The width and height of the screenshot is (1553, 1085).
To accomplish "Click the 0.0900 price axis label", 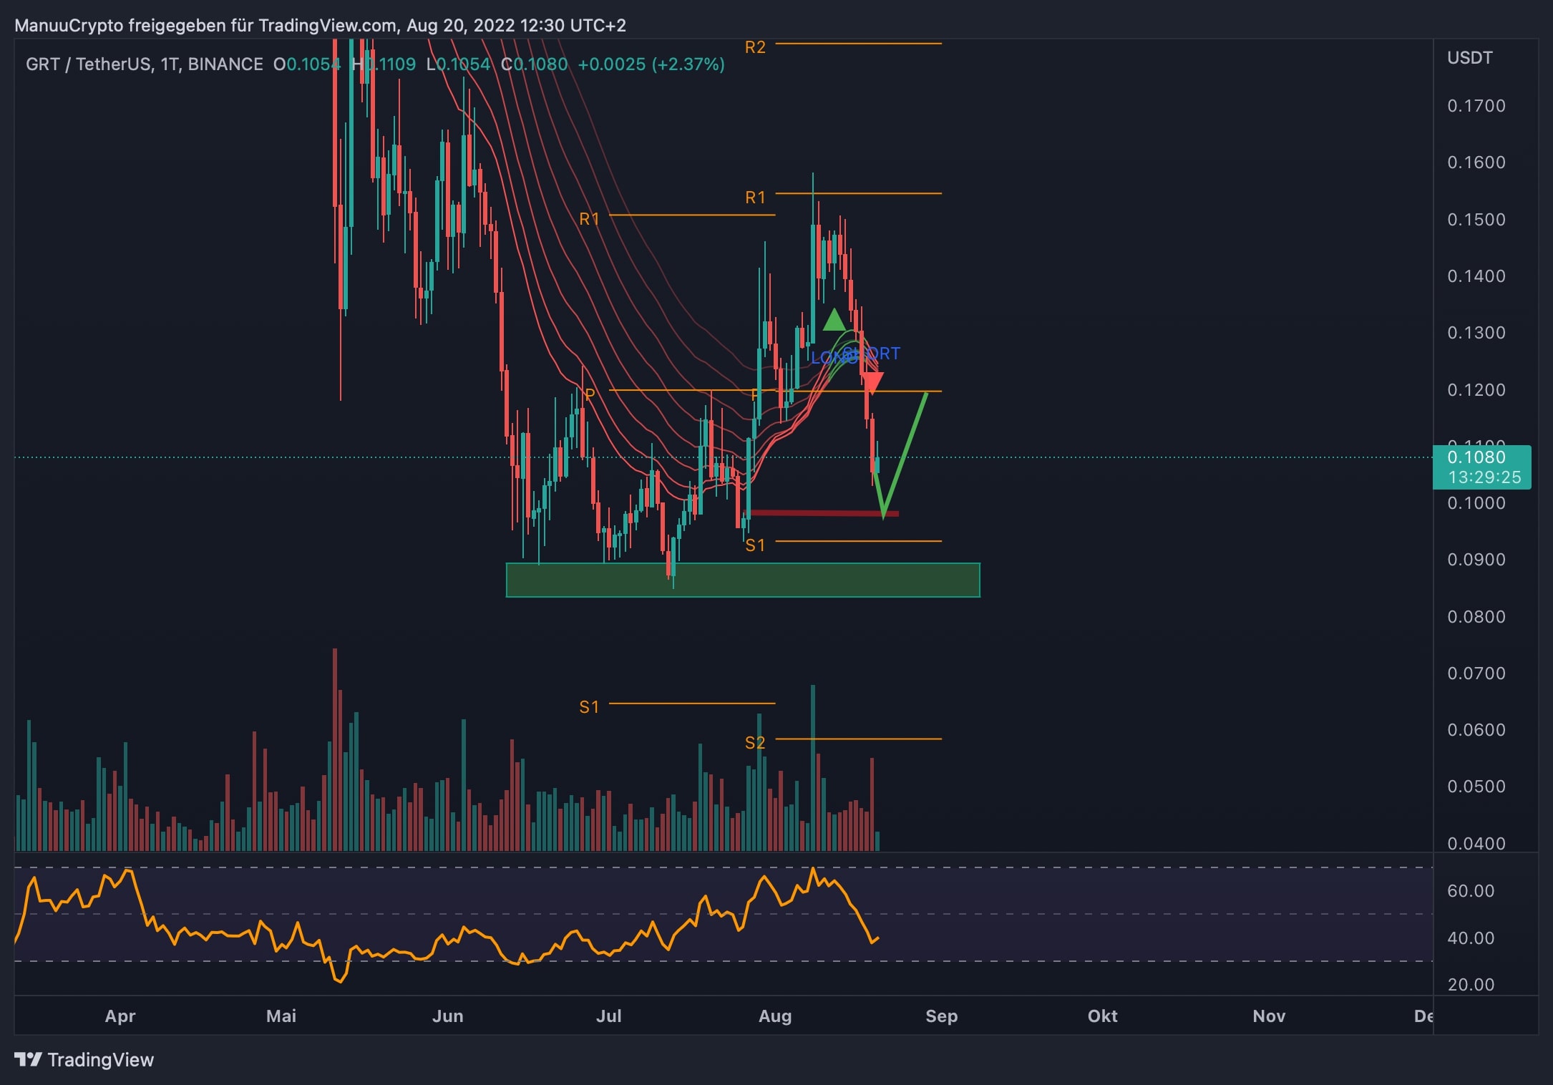I will (x=1476, y=560).
